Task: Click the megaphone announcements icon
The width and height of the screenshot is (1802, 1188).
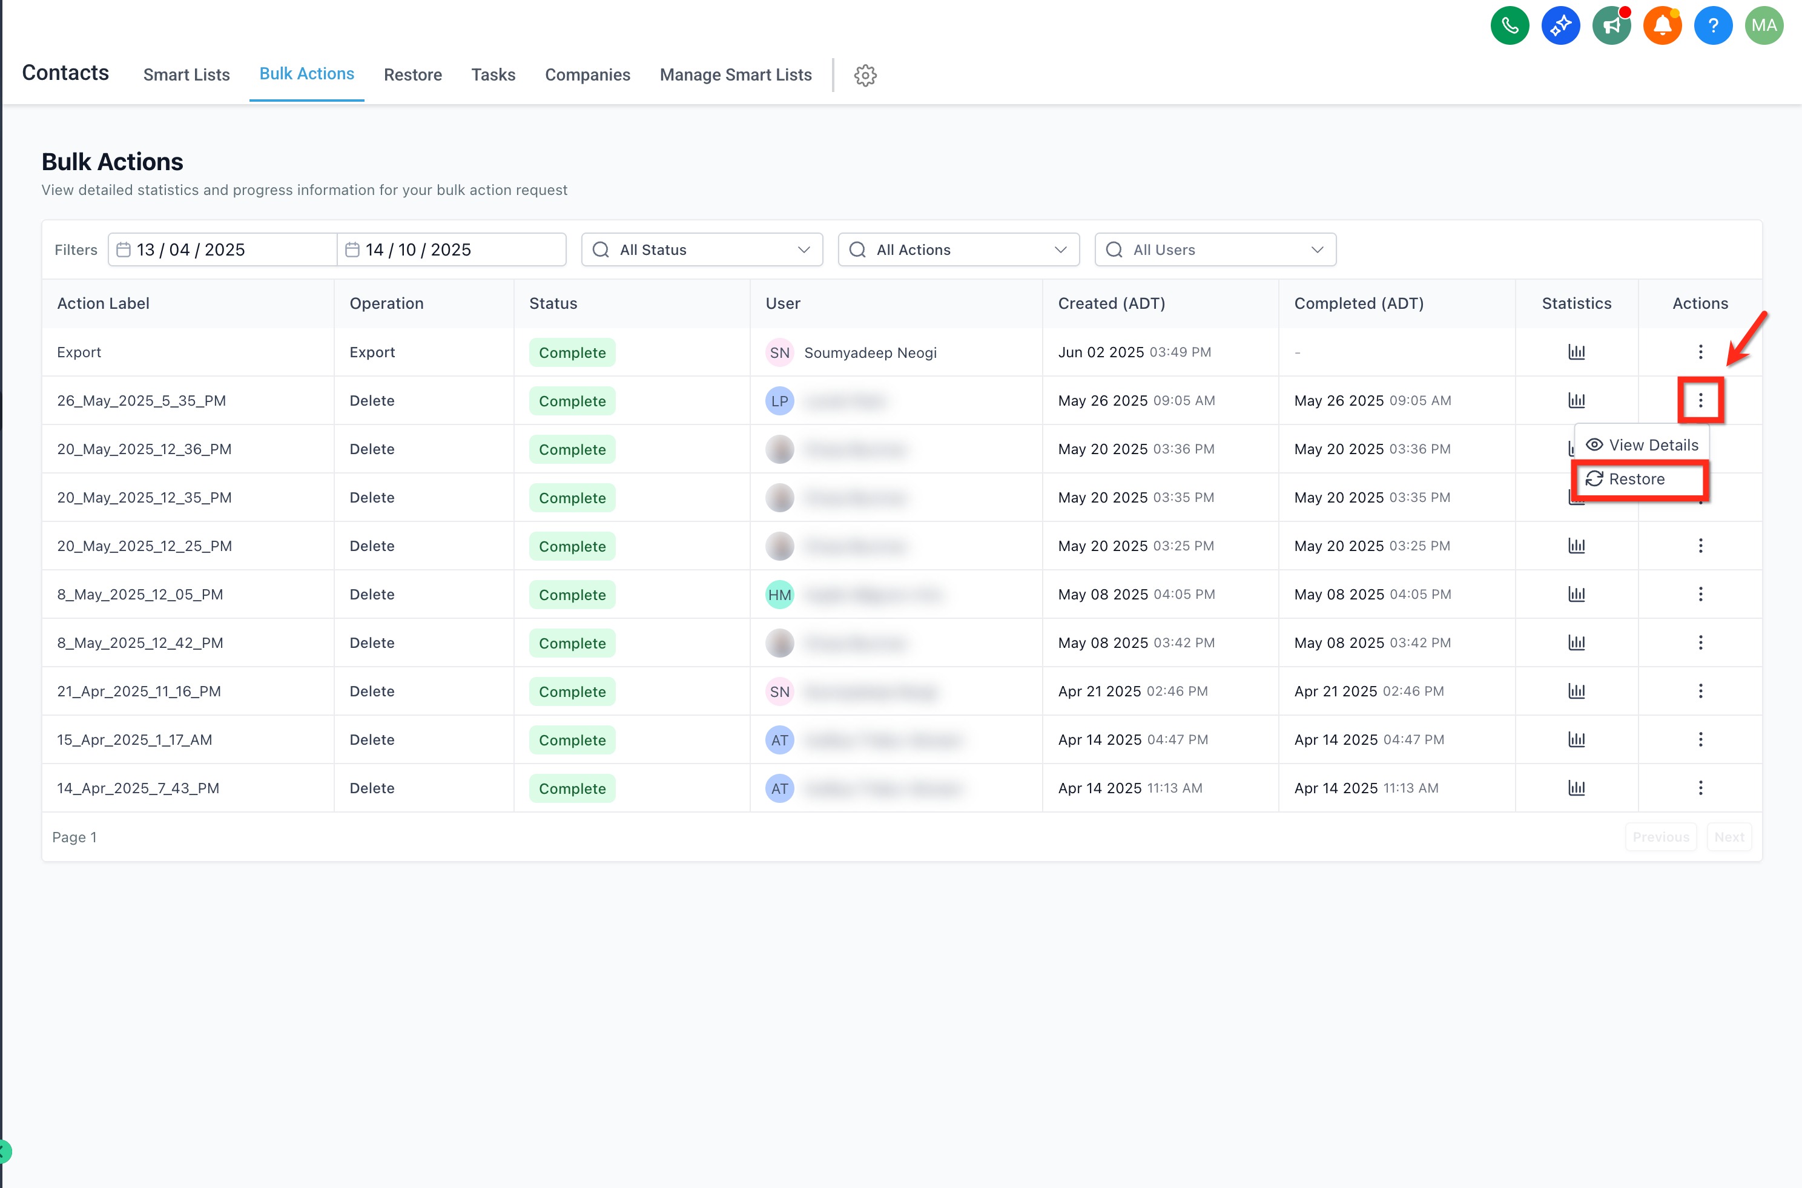Action: [1611, 26]
